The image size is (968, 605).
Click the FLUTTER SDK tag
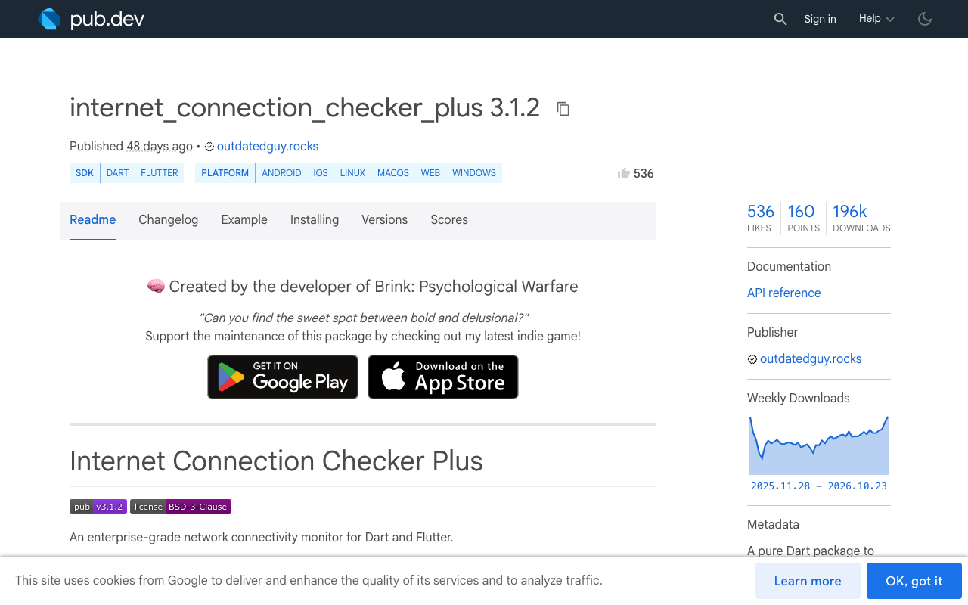click(x=160, y=173)
